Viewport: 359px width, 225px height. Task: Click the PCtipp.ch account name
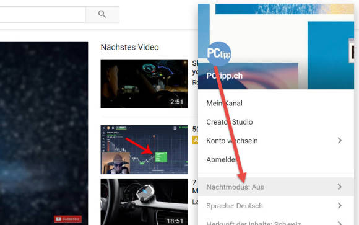(224, 76)
